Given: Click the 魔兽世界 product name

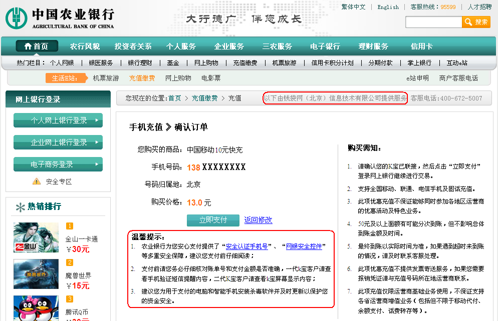Looking at the screenshot, I should (78, 275).
